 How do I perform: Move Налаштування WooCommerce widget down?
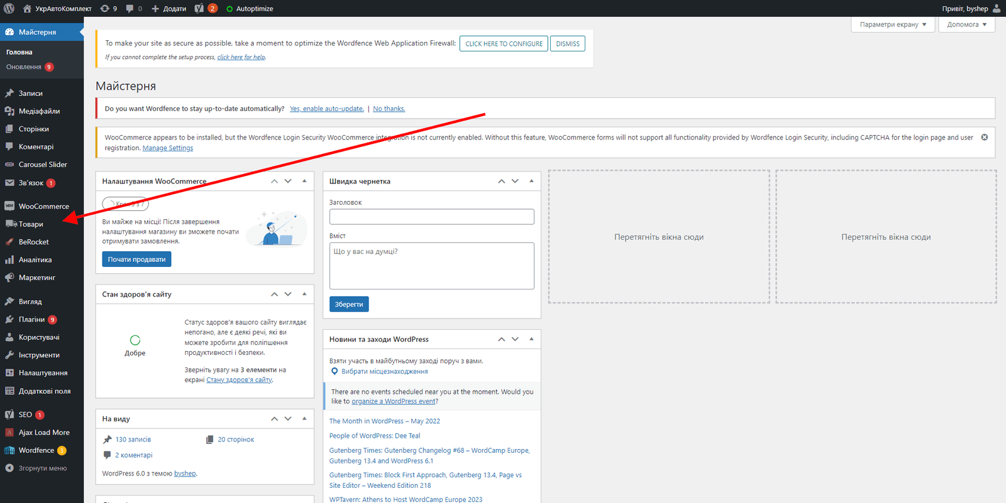coord(288,181)
